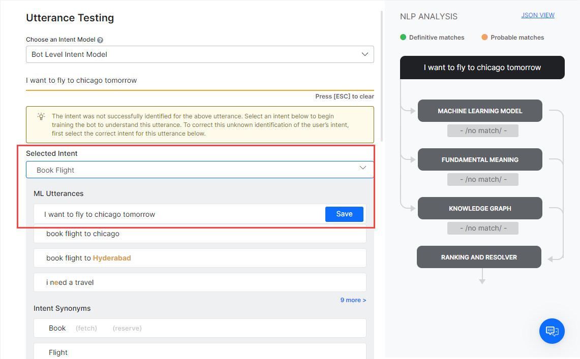Select the Machine Learning Model node
580x359 pixels.
coord(480,111)
